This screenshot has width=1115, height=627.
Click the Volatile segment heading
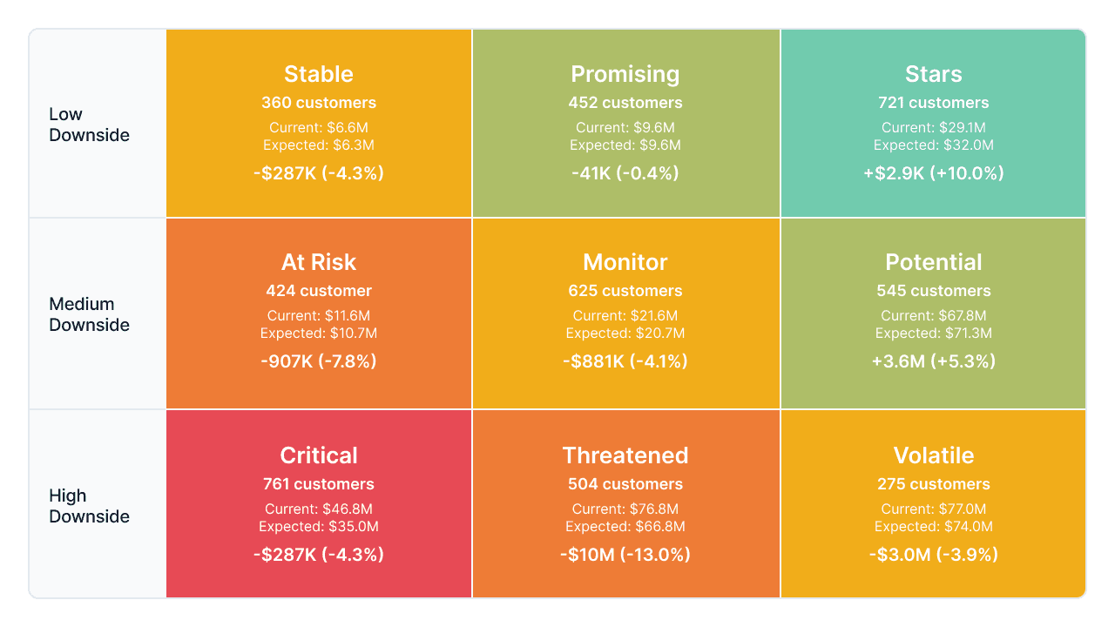click(933, 455)
